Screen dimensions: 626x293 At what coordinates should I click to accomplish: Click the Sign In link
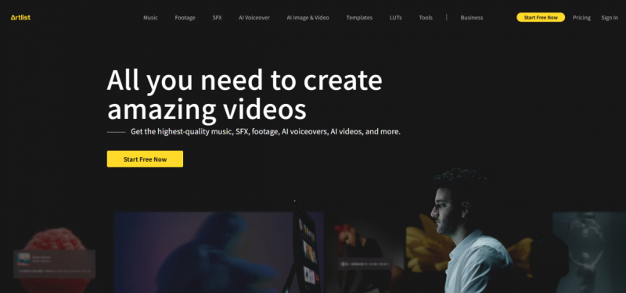[x=610, y=17]
